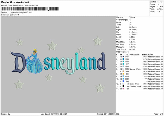Screen dimensions: 164x116
Task: Click the Colorway 1 value
Action: pos(14,15)
